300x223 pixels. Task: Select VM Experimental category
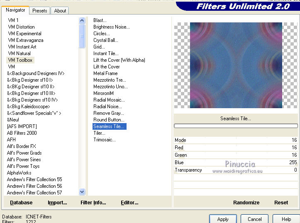click(x=24, y=34)
